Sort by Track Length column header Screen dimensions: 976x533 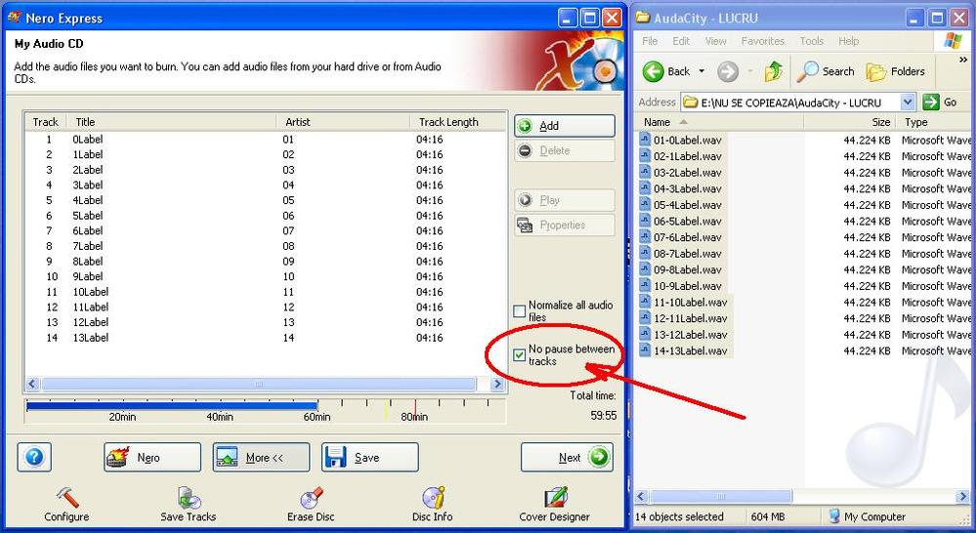(x=457, y=122)
